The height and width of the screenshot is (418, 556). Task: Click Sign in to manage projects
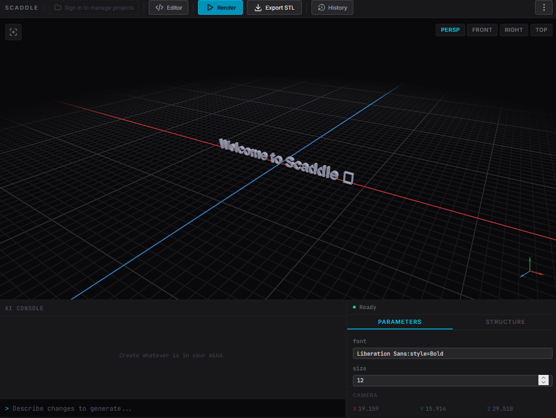(94, 7)
